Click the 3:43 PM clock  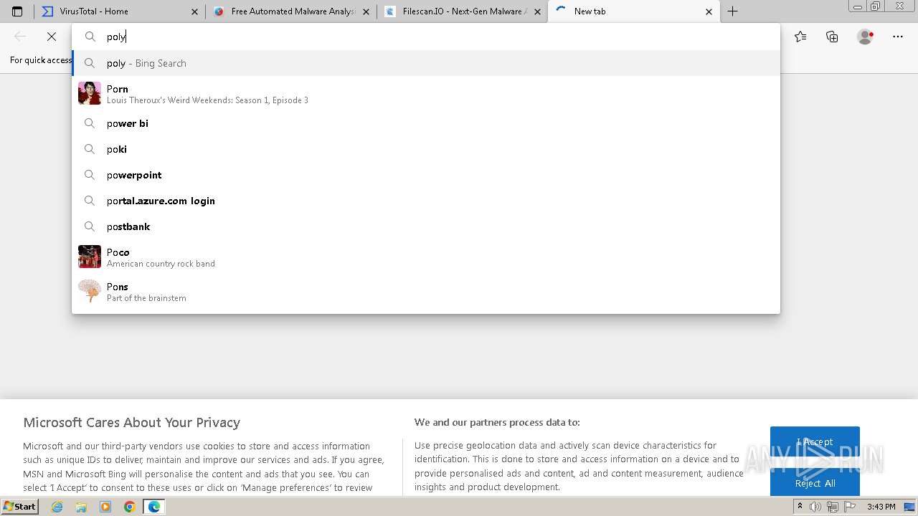point(881,507)
